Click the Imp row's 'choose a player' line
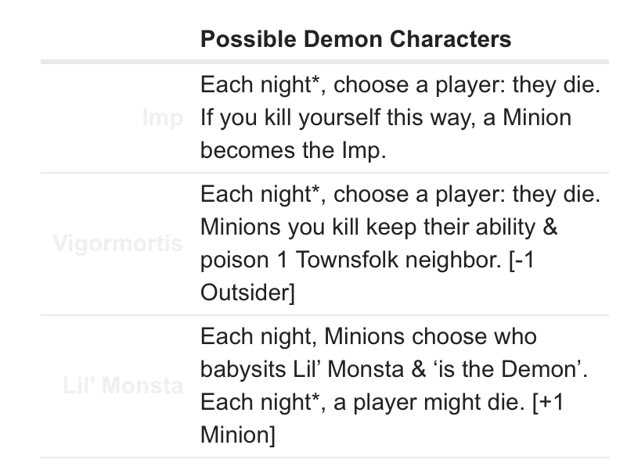This screenshot has width=627, height=470. point(400,84)
